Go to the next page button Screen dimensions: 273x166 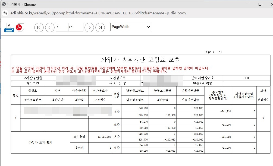tap(89, 27)
